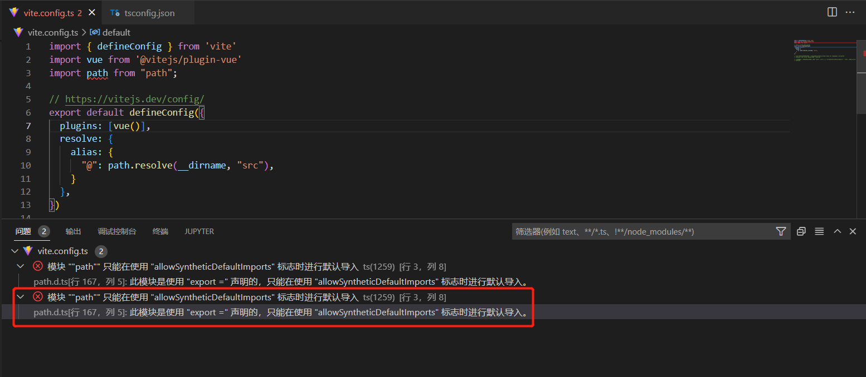Switch to the 终端 panel tab

point(160,231)
